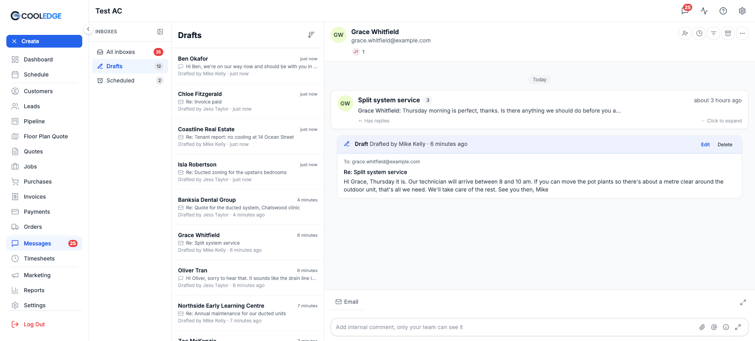The image size is (755, 341).
Task: Go to Marketing in the sidebar
Action: [x=44, y=275]
